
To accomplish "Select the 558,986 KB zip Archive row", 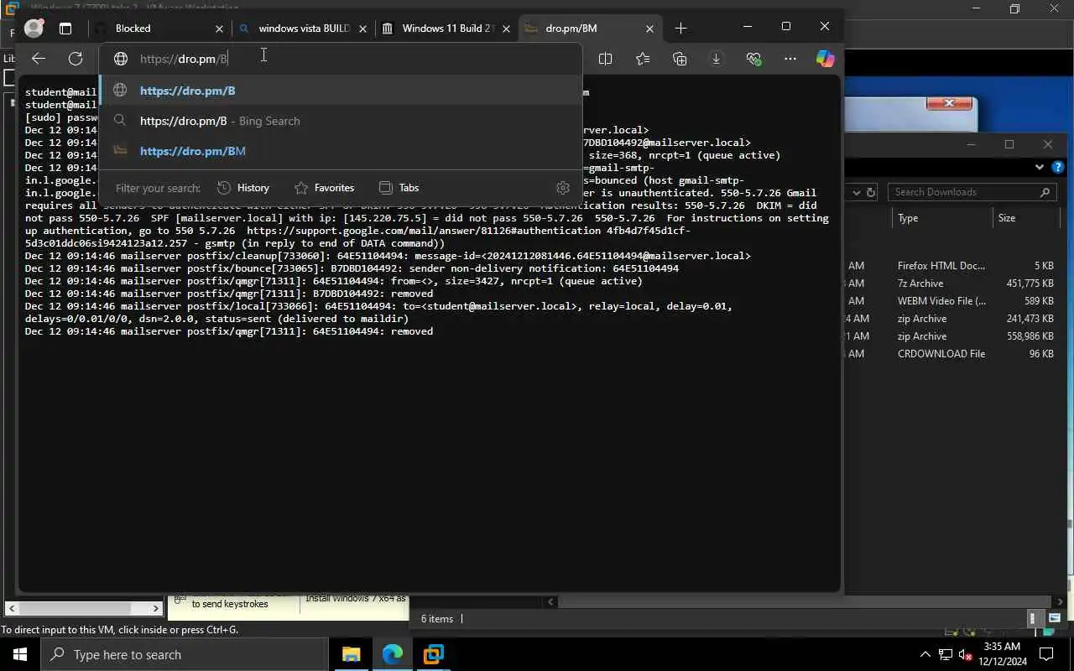I will click(951, 336).
